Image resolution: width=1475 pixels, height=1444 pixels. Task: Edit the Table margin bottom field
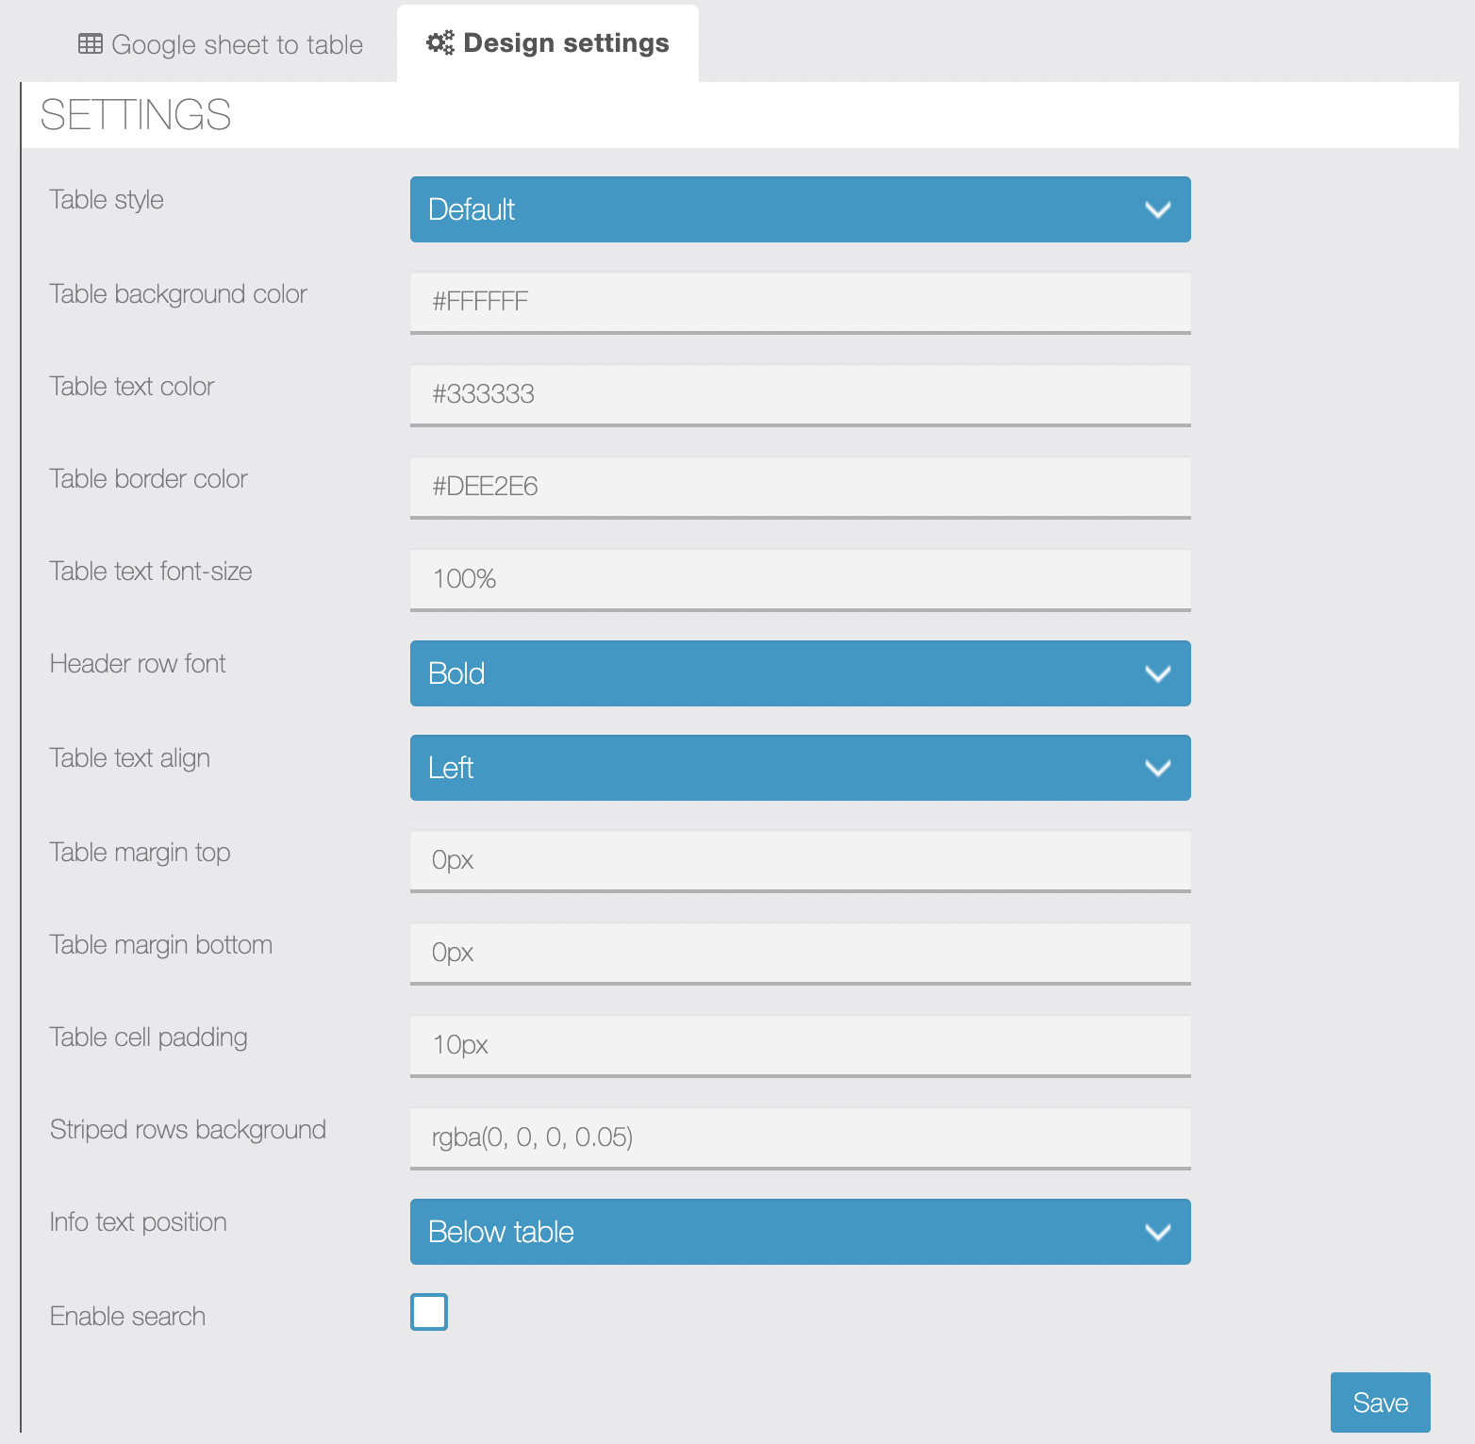point(800,953)
